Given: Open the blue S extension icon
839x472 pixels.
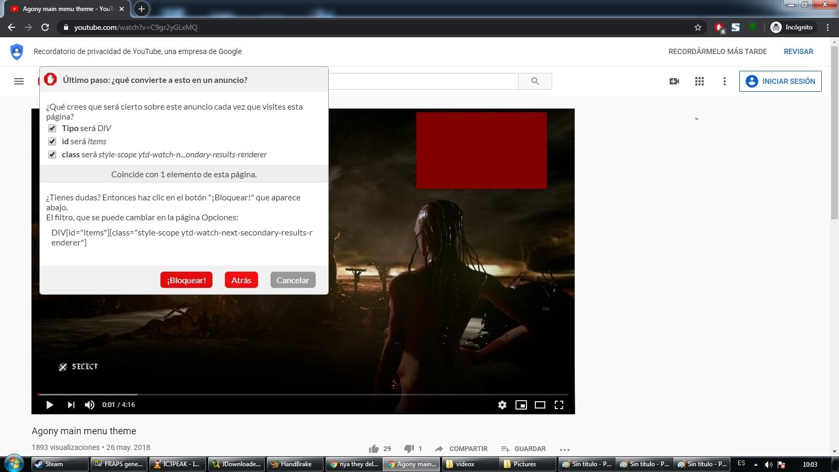Looking at the screenshot, I should click(736, 27).
